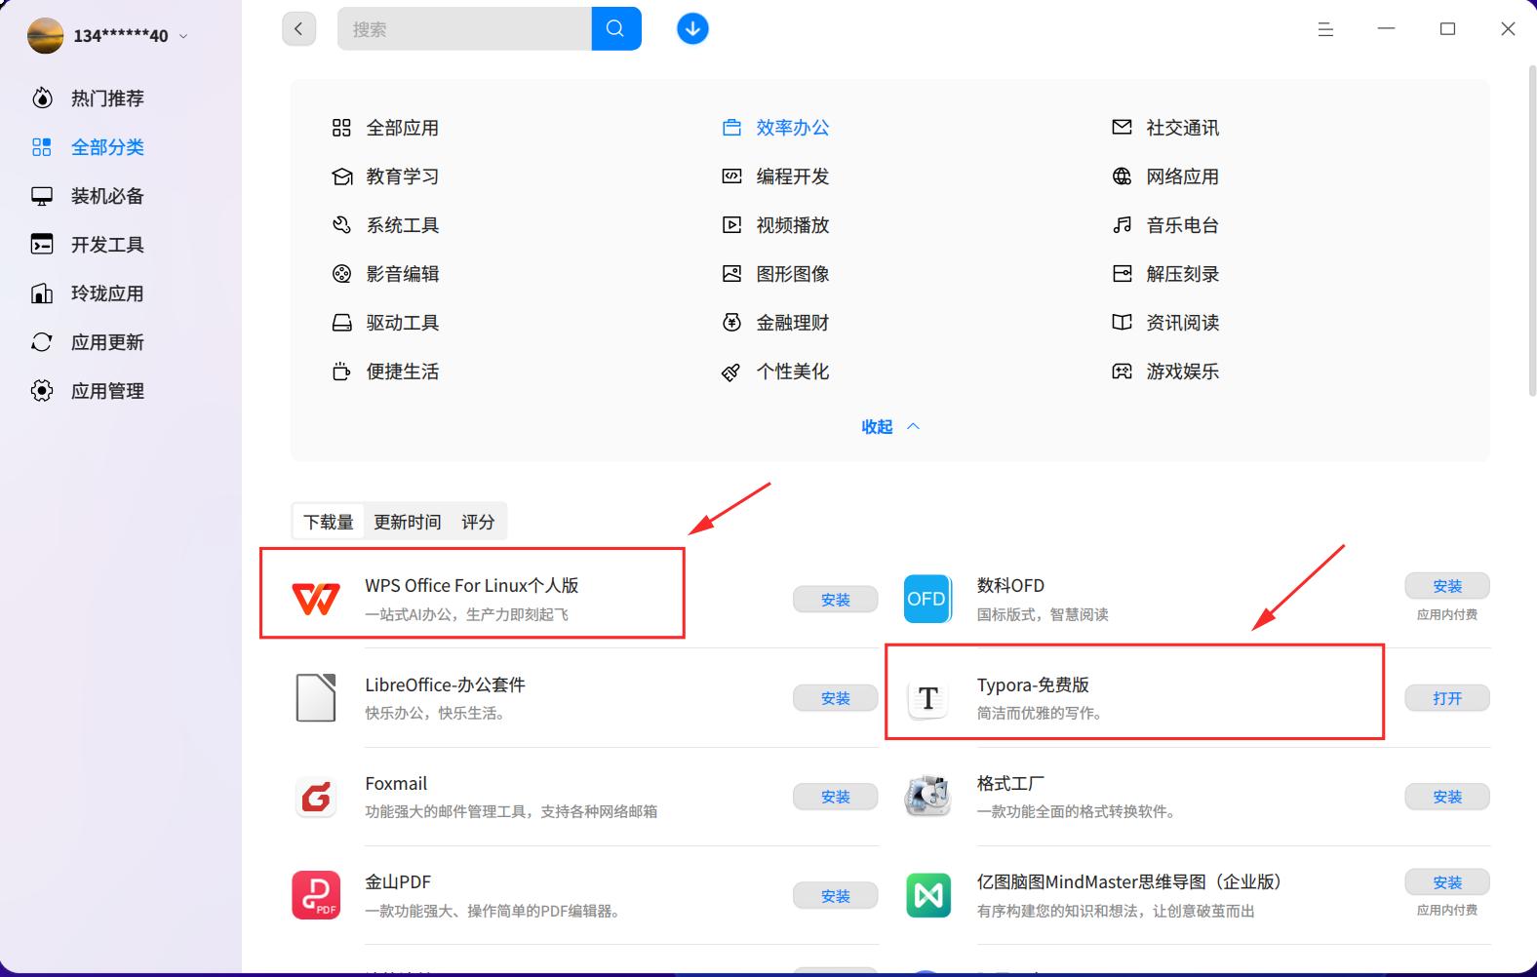Open 热门推荐 in the sidebar

pos(107,98)
